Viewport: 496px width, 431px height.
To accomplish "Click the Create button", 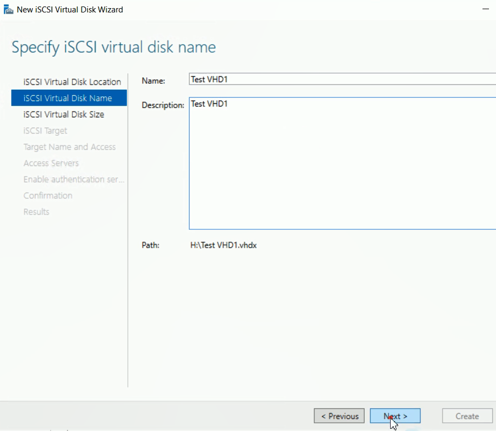I will tap(467, 416).
